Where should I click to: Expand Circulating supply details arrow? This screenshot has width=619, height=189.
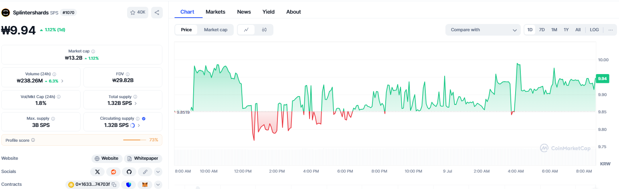click(139, 125)
